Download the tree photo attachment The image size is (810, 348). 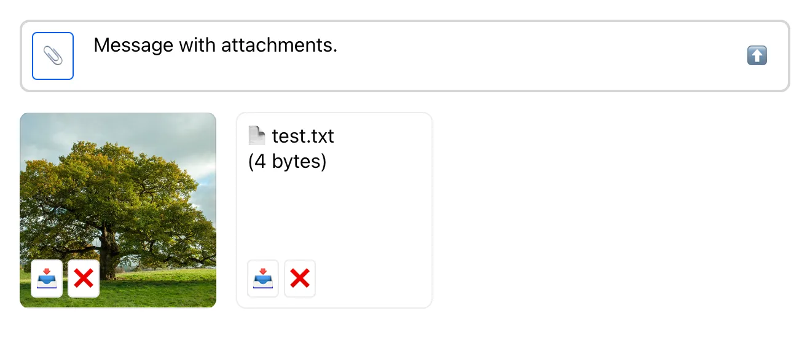(x=47, y=279)
